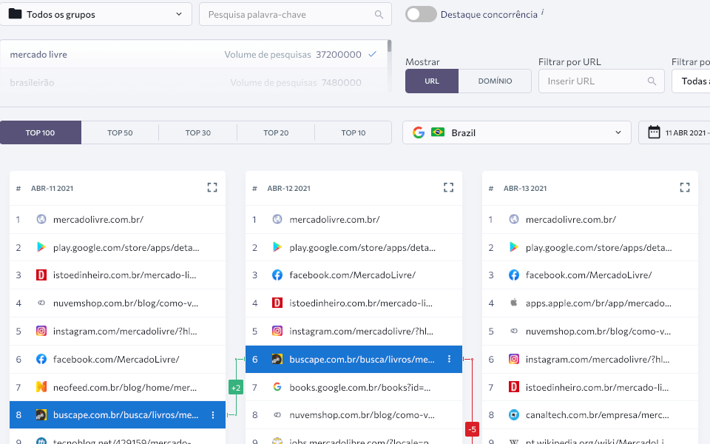
Task: Open the date range picker 11 ABR 2021
Action: 674,132
